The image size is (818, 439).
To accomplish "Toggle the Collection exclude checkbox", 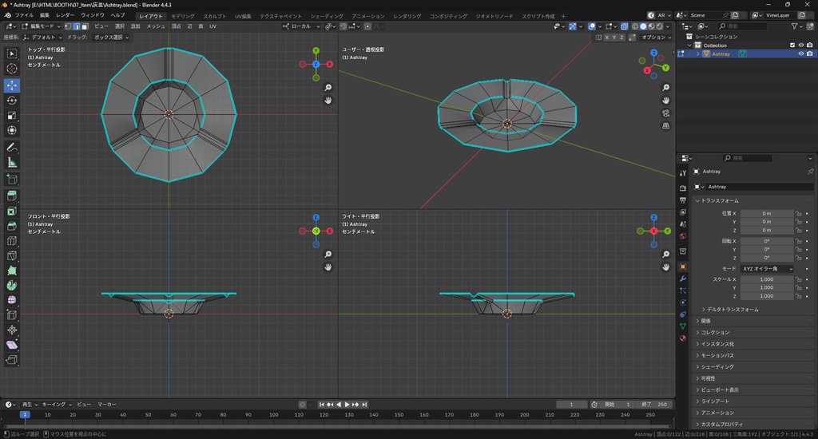I will click(x=792, y=45).
